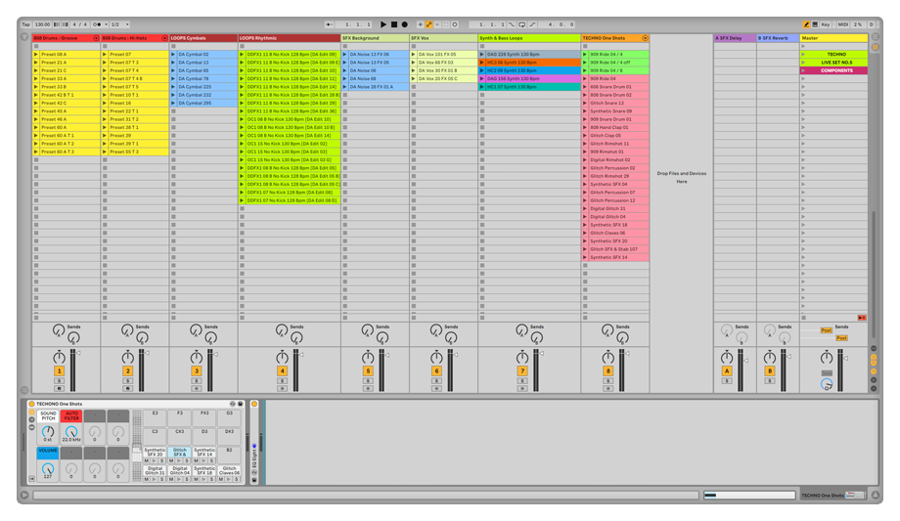Adjust track 7 volume fader
This screenshot has height=521, width=900.
click(541, 354)
